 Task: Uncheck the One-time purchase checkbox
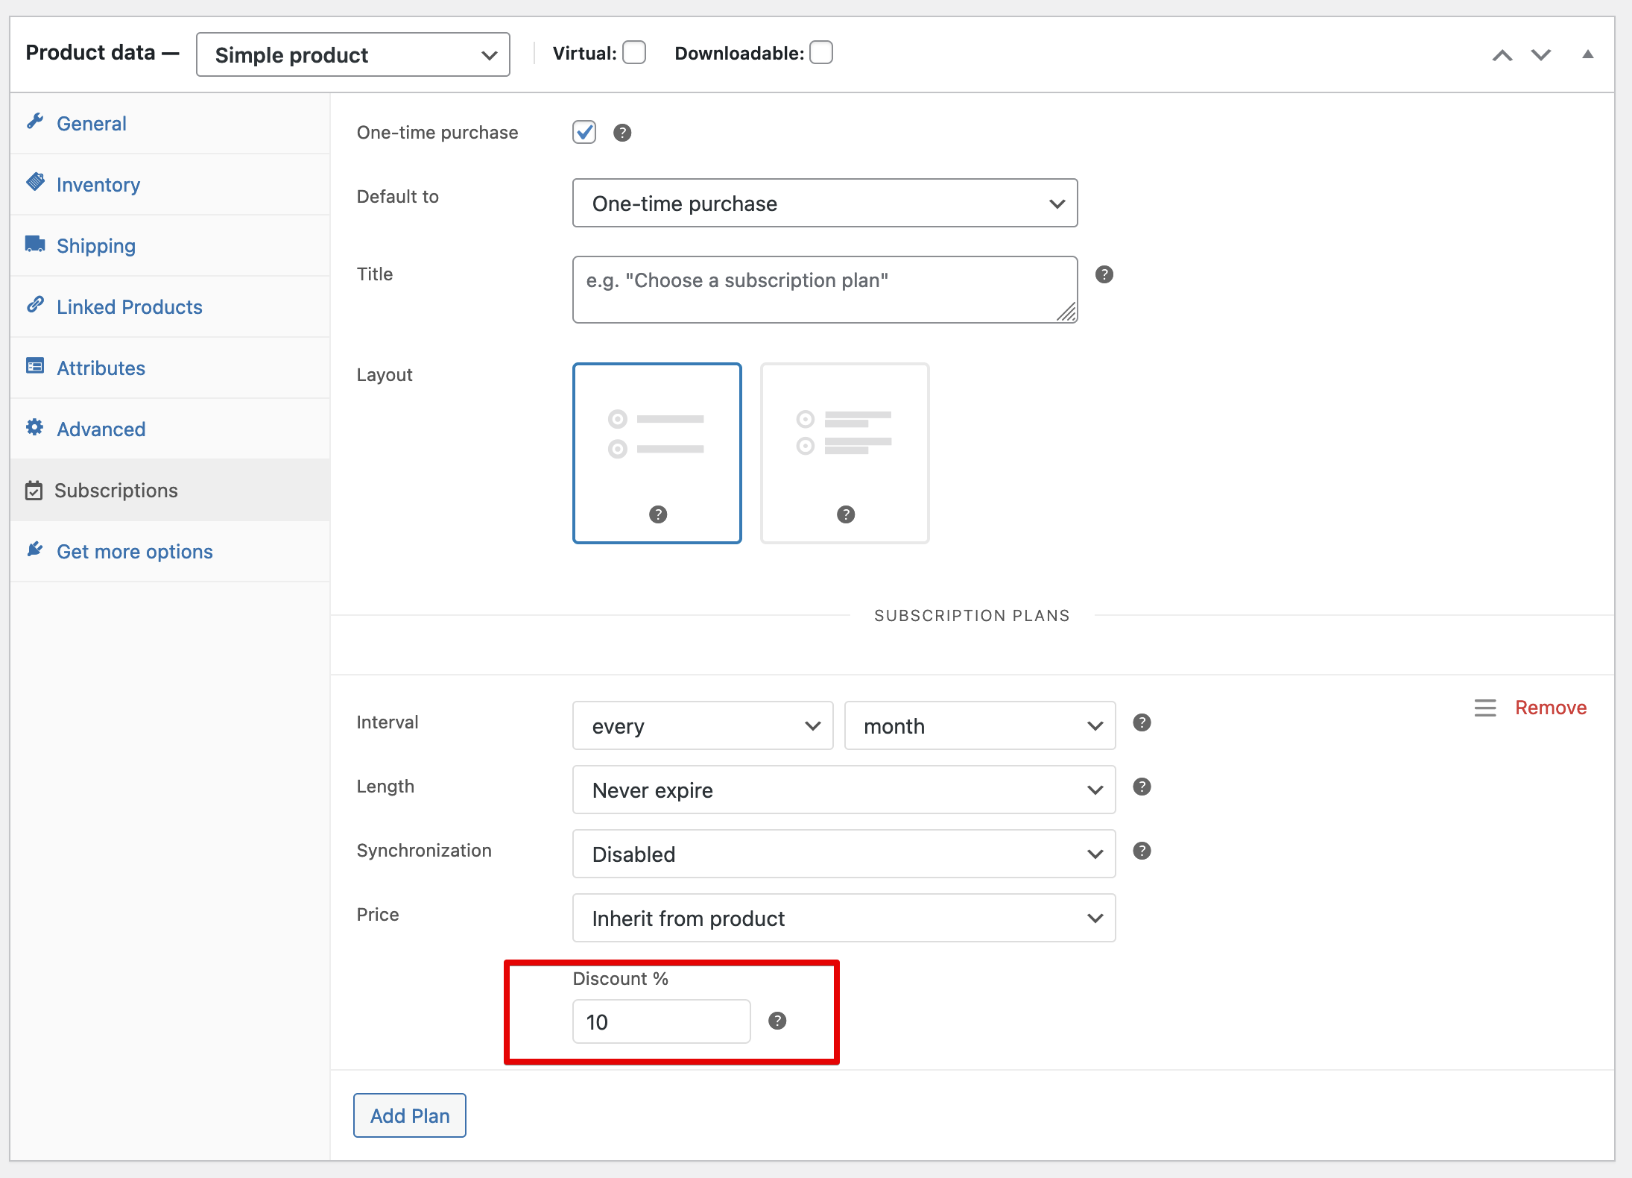pos(584,133)
